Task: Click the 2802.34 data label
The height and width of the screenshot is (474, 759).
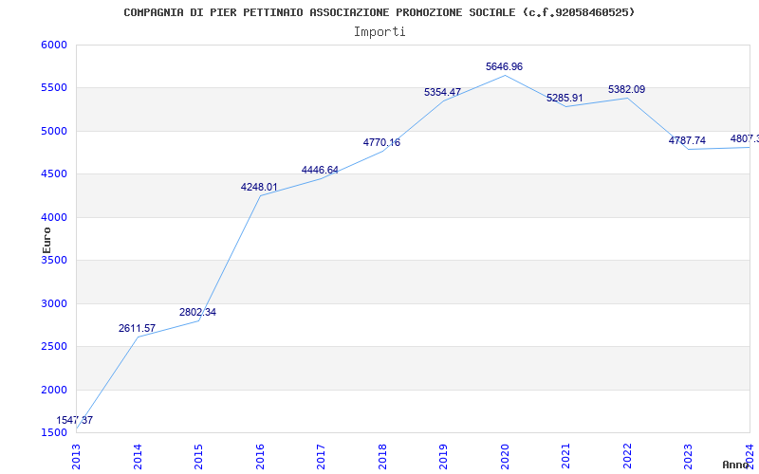Action: [x=197, y=313]
